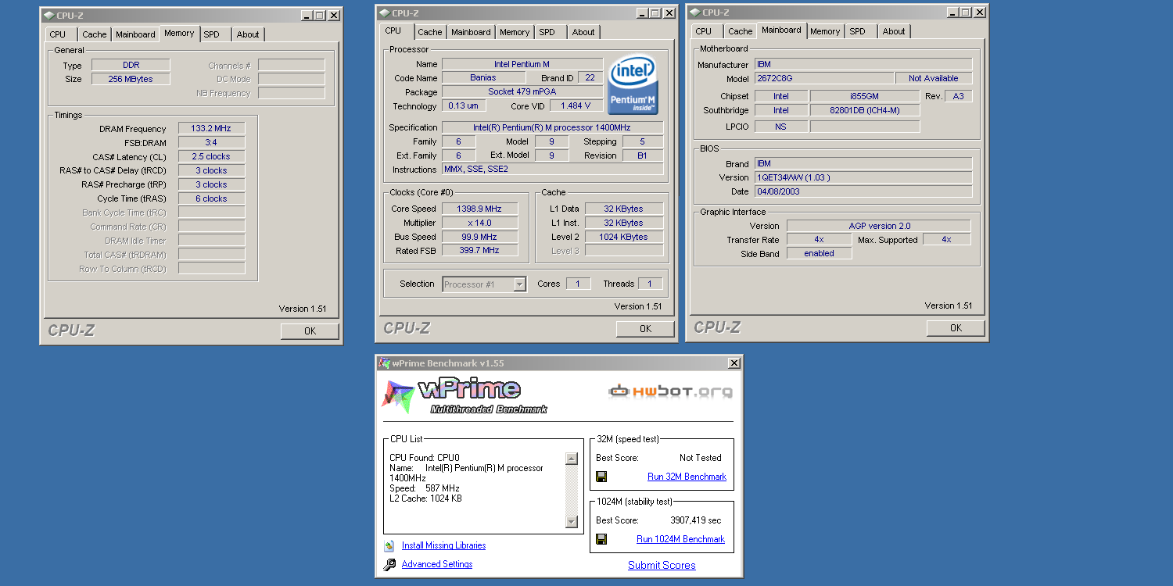Open Cache tab in the Mainboard window
Viewport: 1173px width, 586px height.
[x=741, y=31]
